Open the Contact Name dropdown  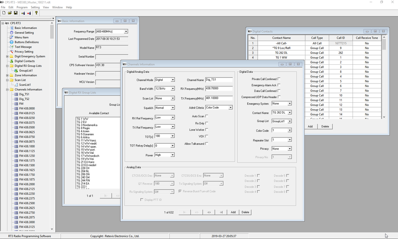pyautogui.click(x=290, y=113)
